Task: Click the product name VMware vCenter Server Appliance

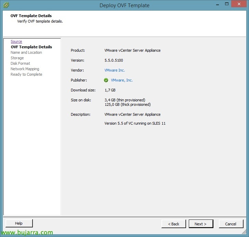Action: pos(132,50)
